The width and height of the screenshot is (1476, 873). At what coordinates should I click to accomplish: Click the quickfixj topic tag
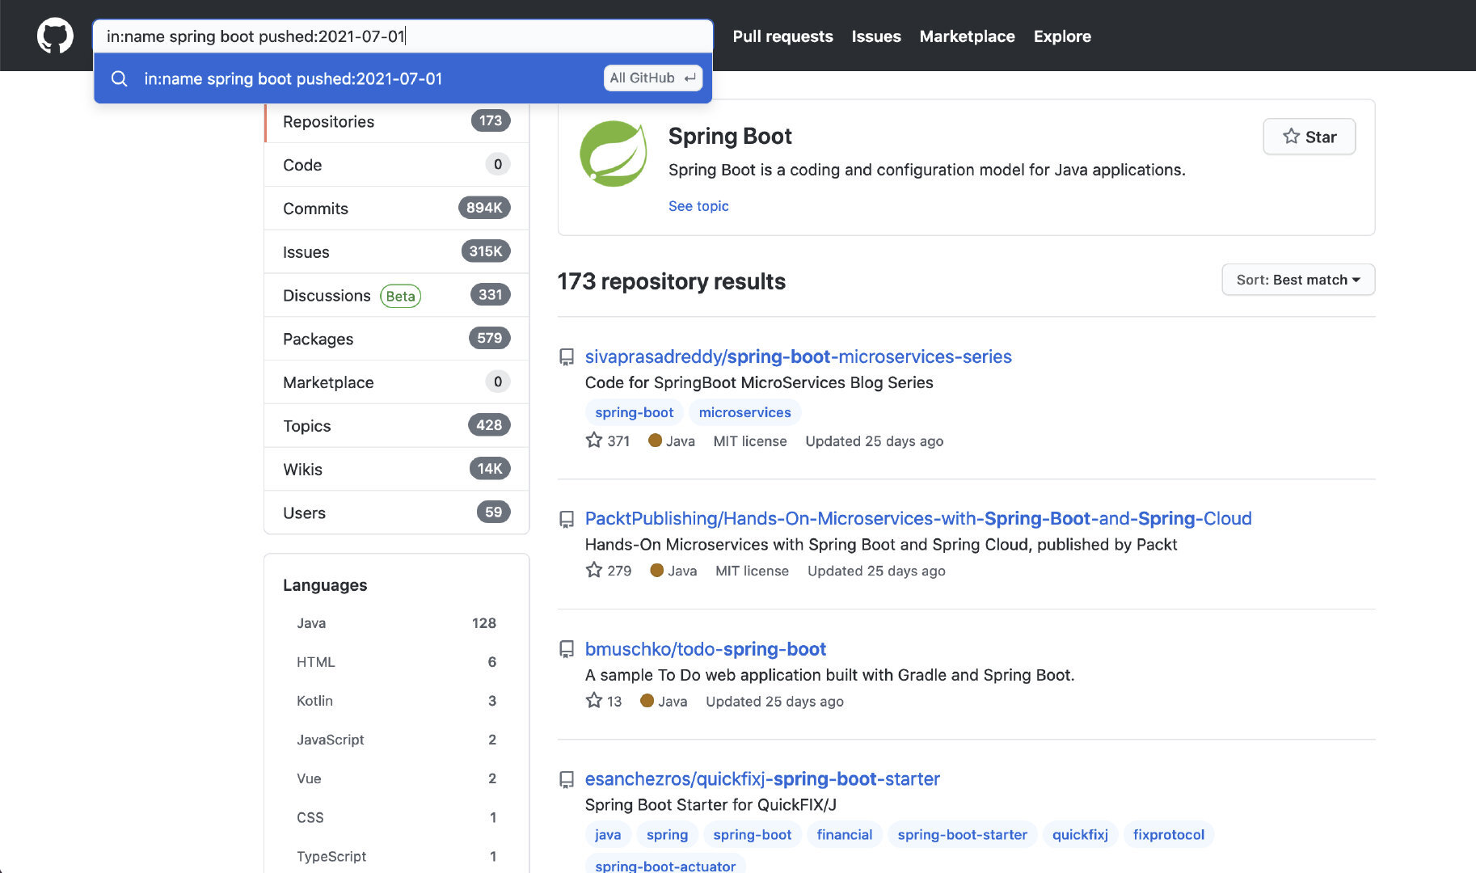pyautogui.click(x=1080, y=834)
